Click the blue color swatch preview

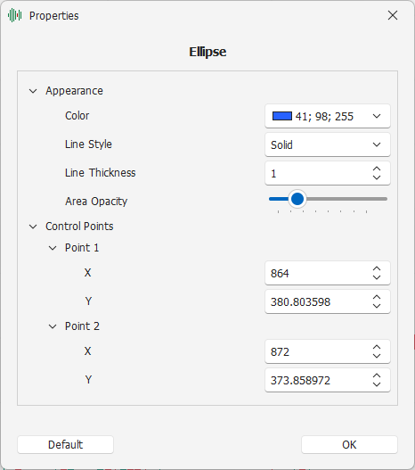point(281,116)
